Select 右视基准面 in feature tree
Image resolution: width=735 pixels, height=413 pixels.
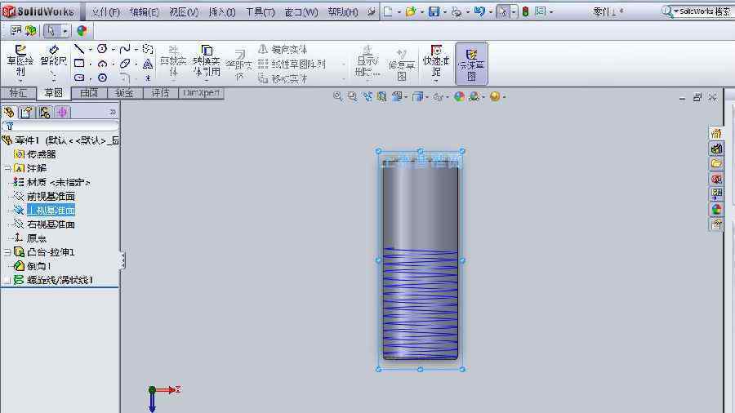[51, 224]
